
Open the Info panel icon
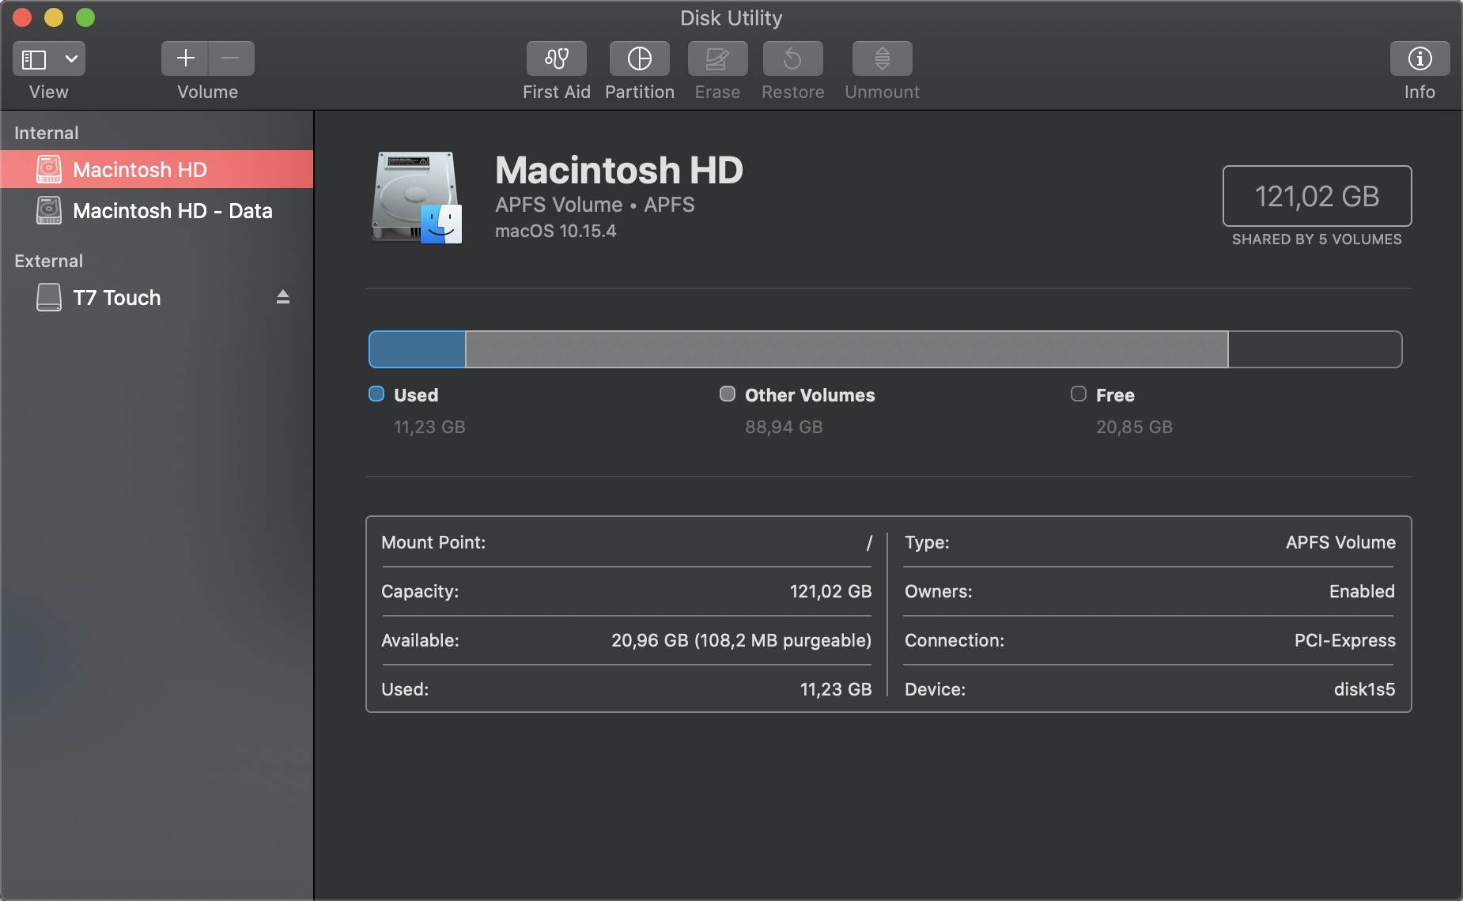(1420, 58)
